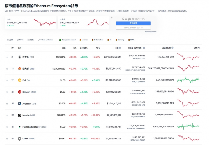This screenshot has height=145, width=209.
Task: Click the blue ad feedback button
Action: [133, 23]
